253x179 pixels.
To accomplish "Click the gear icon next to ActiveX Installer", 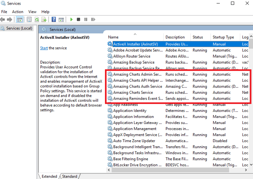I will [x=110, y=44].
